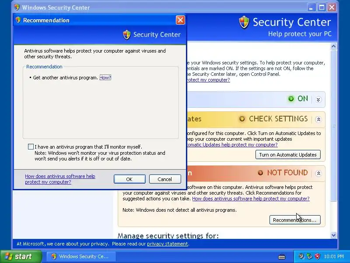The image size is (350, 263).
Task: Click the yellow CHECK SETTINGS status icon
Action: (242, 119)
